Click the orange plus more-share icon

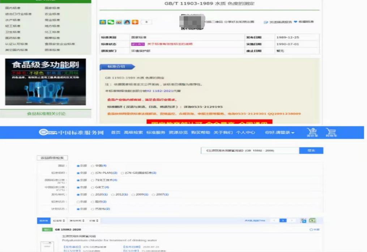click(135, 22)
